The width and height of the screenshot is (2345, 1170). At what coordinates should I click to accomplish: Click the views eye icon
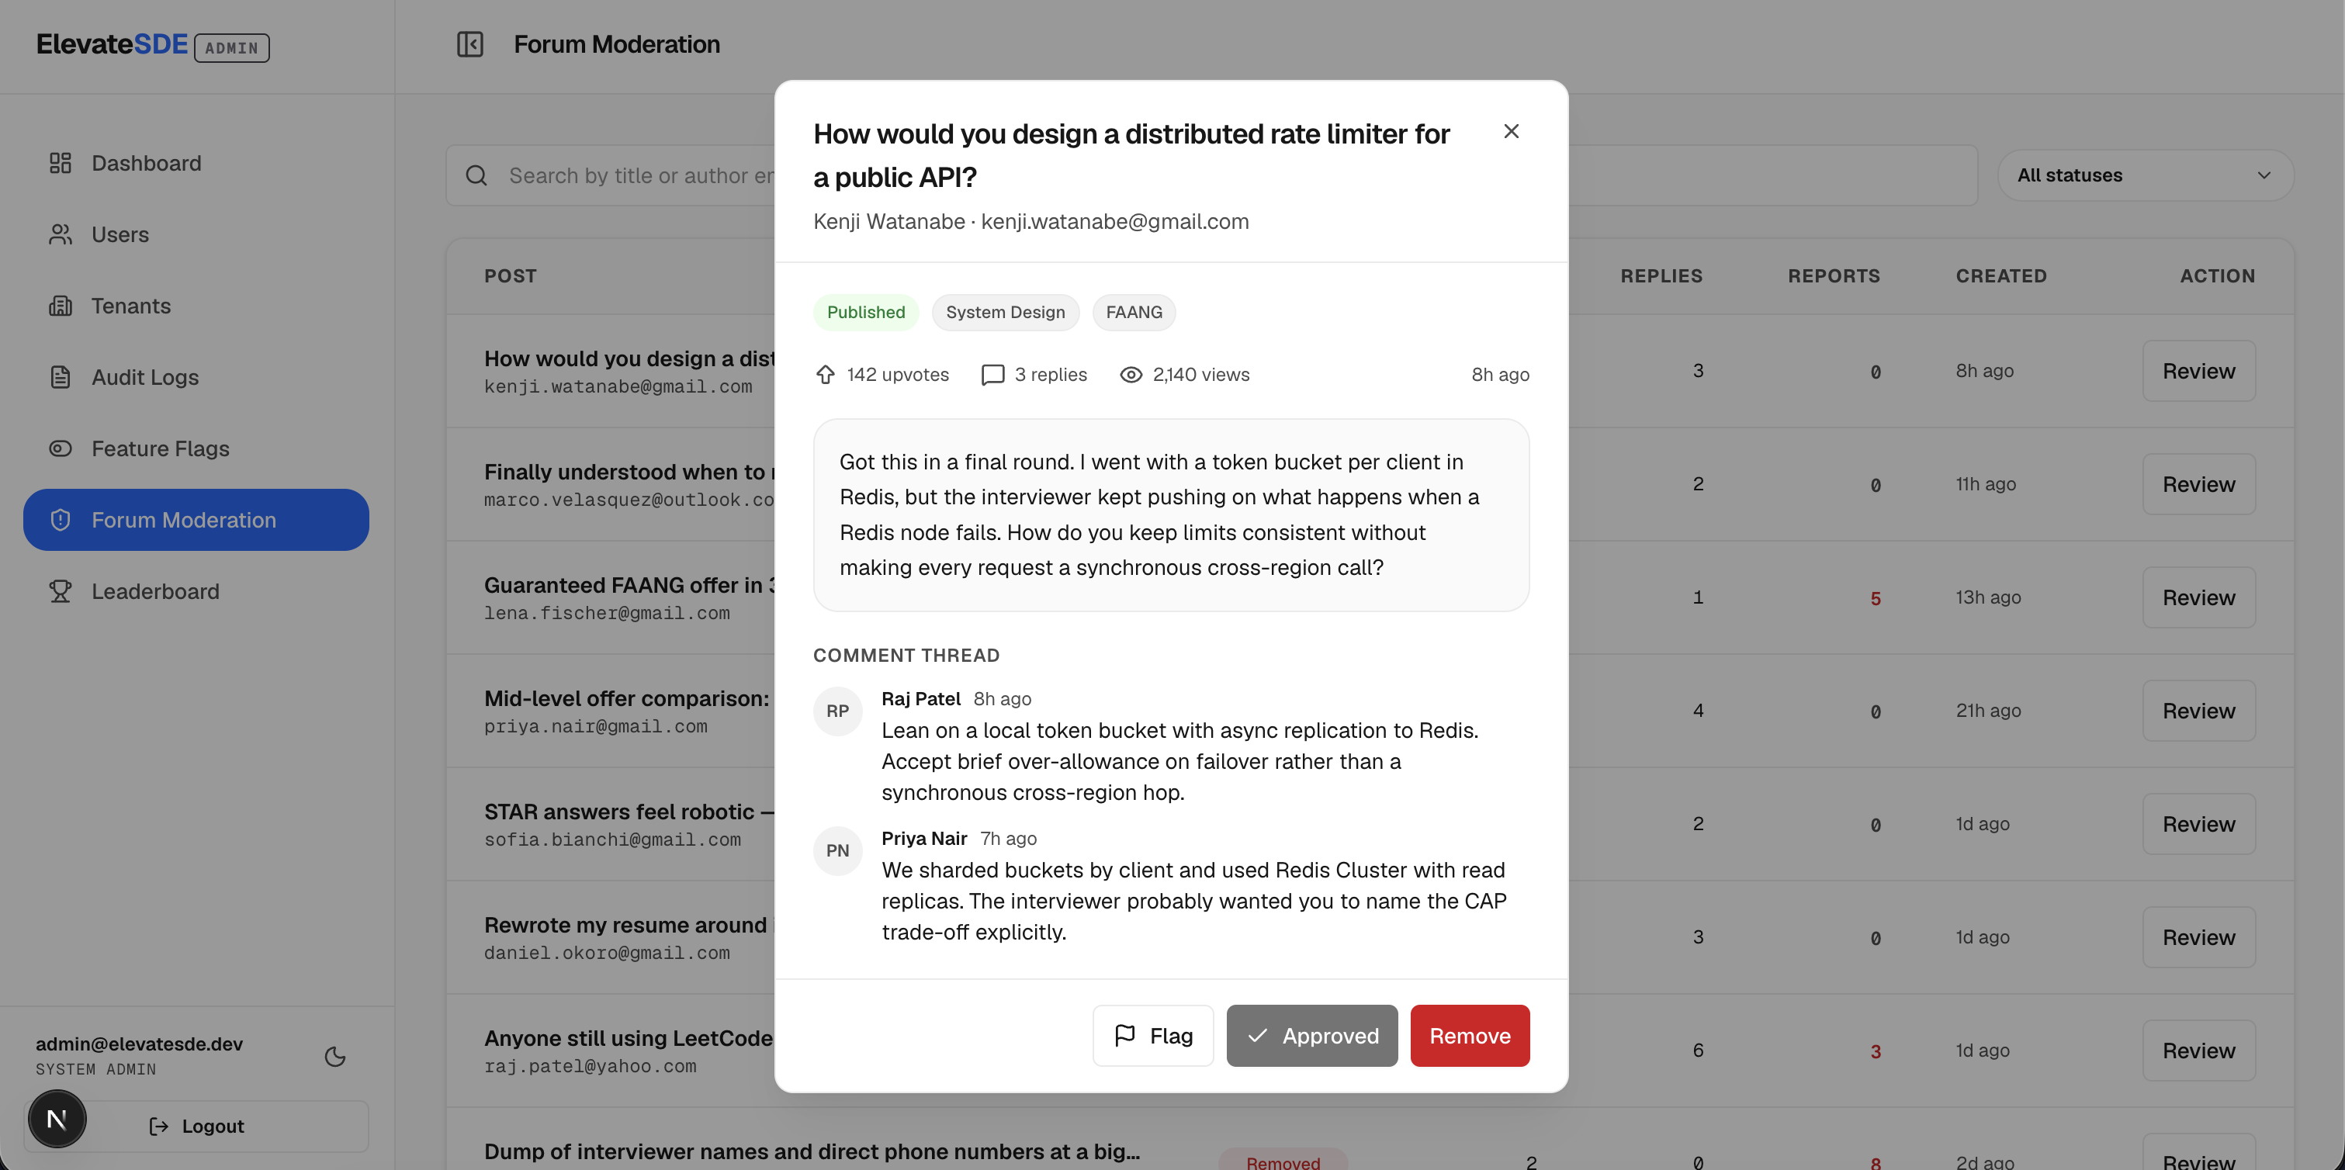click(1131, 374)
